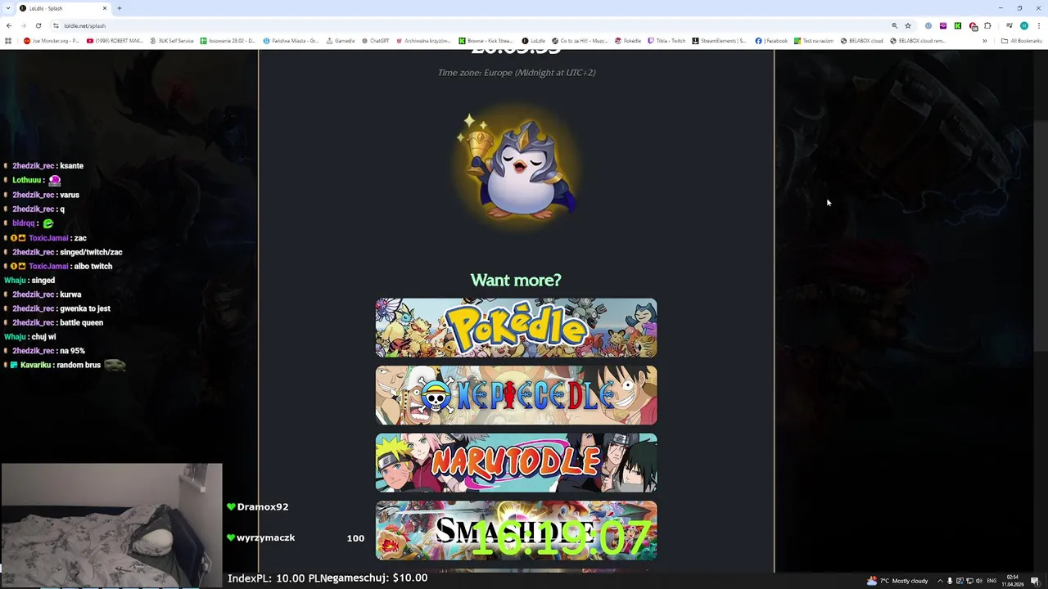Screen dimensions: 1048x589
Task: Switch the ENG input language
Action: point(992,581)
